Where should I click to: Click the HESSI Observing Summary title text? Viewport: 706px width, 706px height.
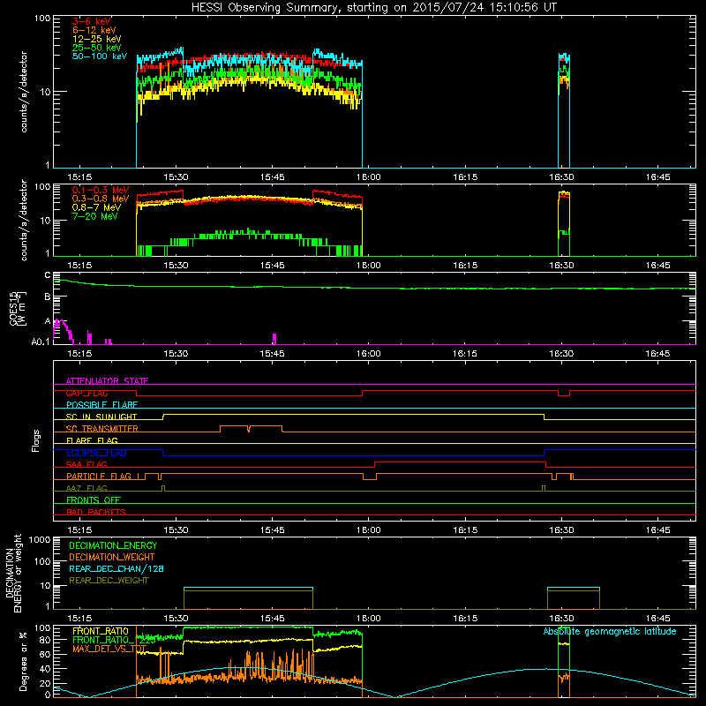click(x=374, y=8)
